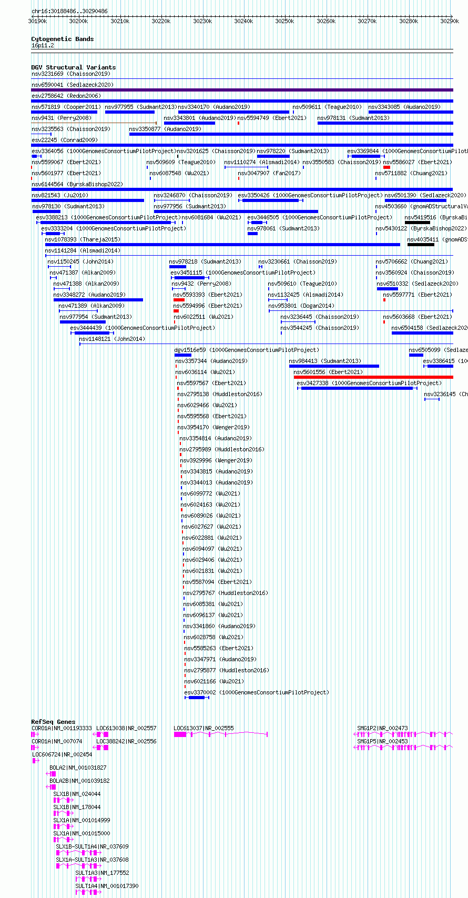Open gene SLX1A|NM_001014999
468x898 pixels.
click(82, 820)
